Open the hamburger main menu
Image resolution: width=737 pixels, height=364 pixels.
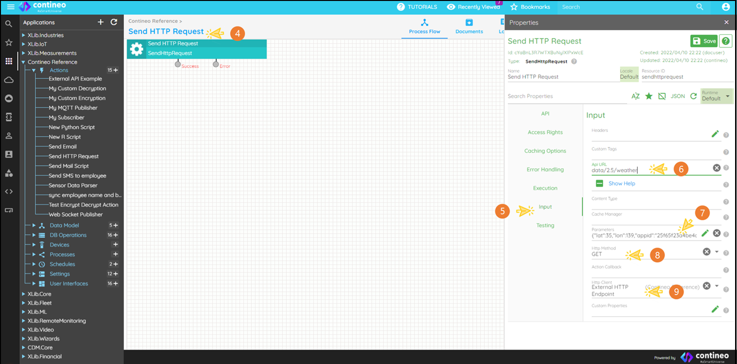pos(11,7)
